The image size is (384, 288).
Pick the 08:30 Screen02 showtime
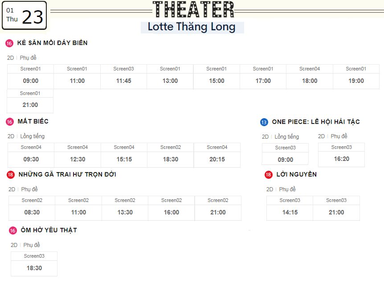tap(32, 208)
